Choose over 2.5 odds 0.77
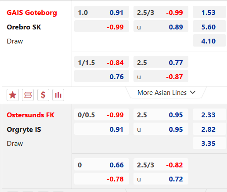Screen dimensions: 227x192 click(161, 62)
